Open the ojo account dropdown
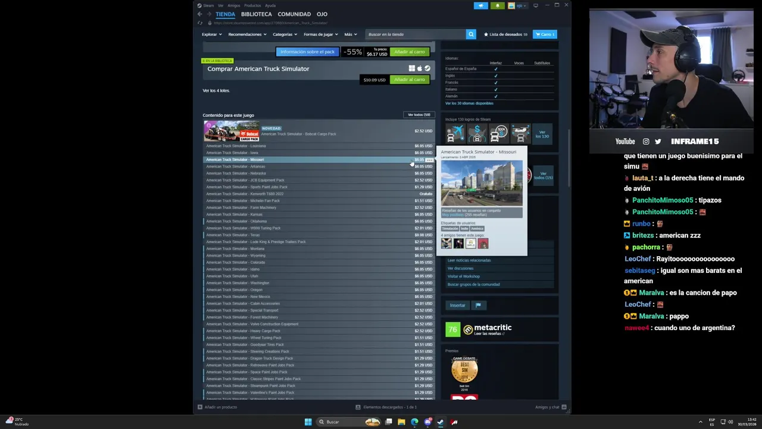Screen dimensions: 762x429 click(x=517, y=5)
